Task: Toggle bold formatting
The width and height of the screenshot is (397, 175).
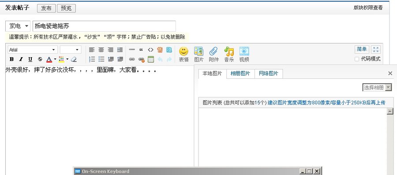Action: [11, 59]
